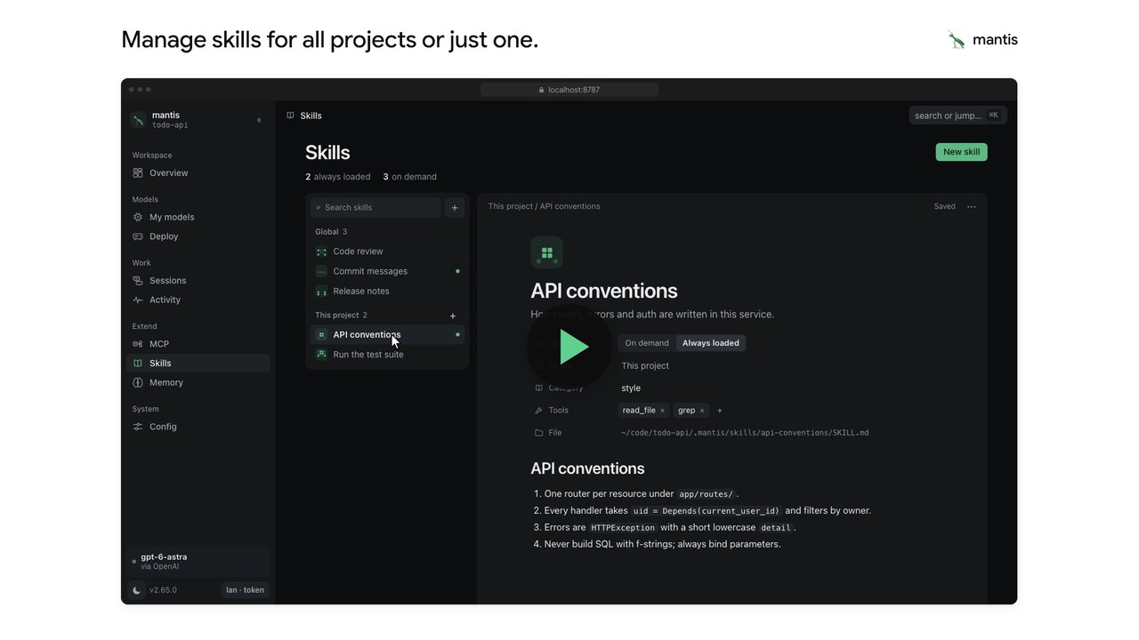Viewport: 1139px width, 640px height.
Task: Collapse the sidebar with the double chevron
Action: pyautogui.click(x=259, y=120)
